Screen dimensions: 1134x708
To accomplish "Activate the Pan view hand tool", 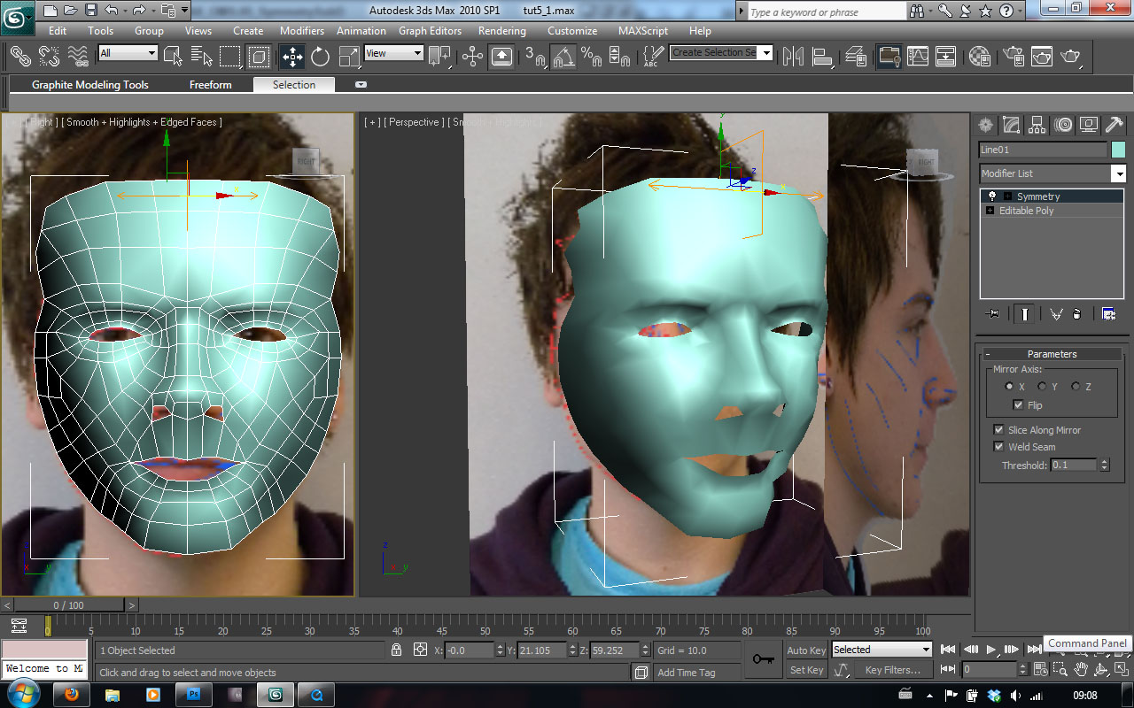I will point(1081,669).
